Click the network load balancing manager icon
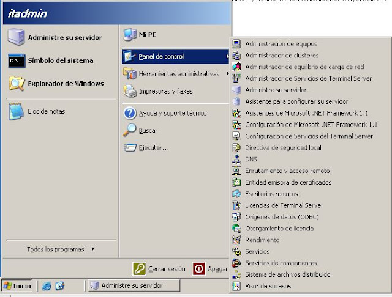The width and height of the screenshot is (392, 297). pos(236,67)
